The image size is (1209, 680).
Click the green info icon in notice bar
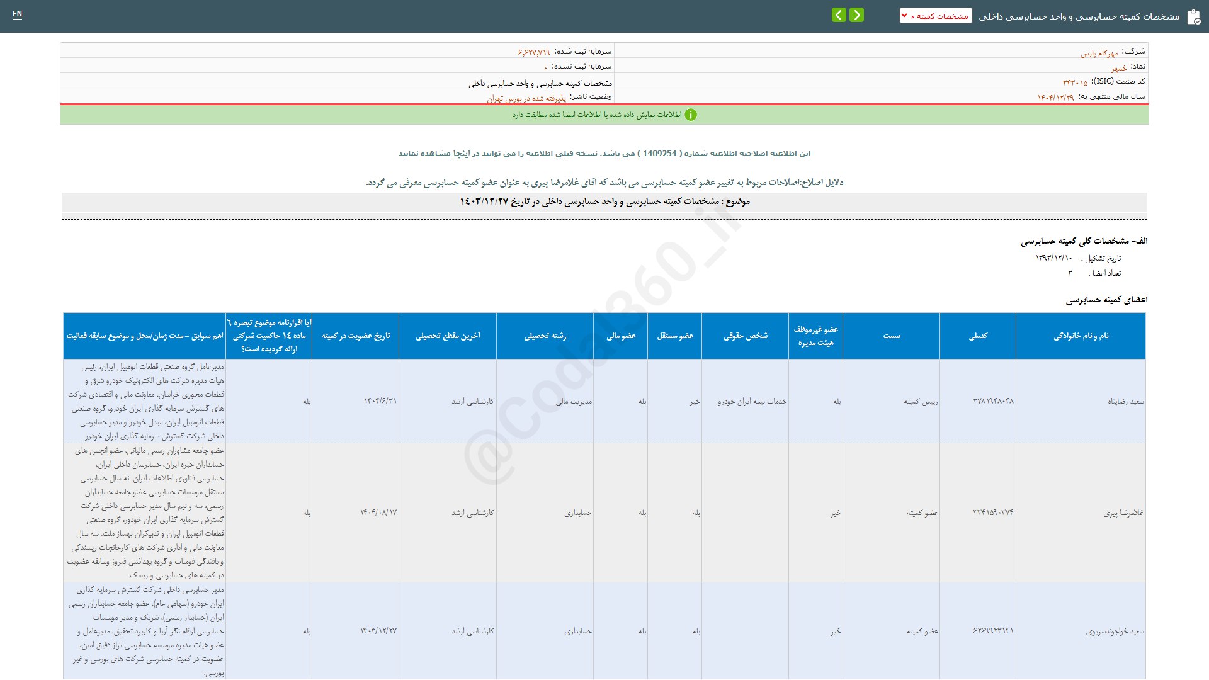(x=691, y=115)
